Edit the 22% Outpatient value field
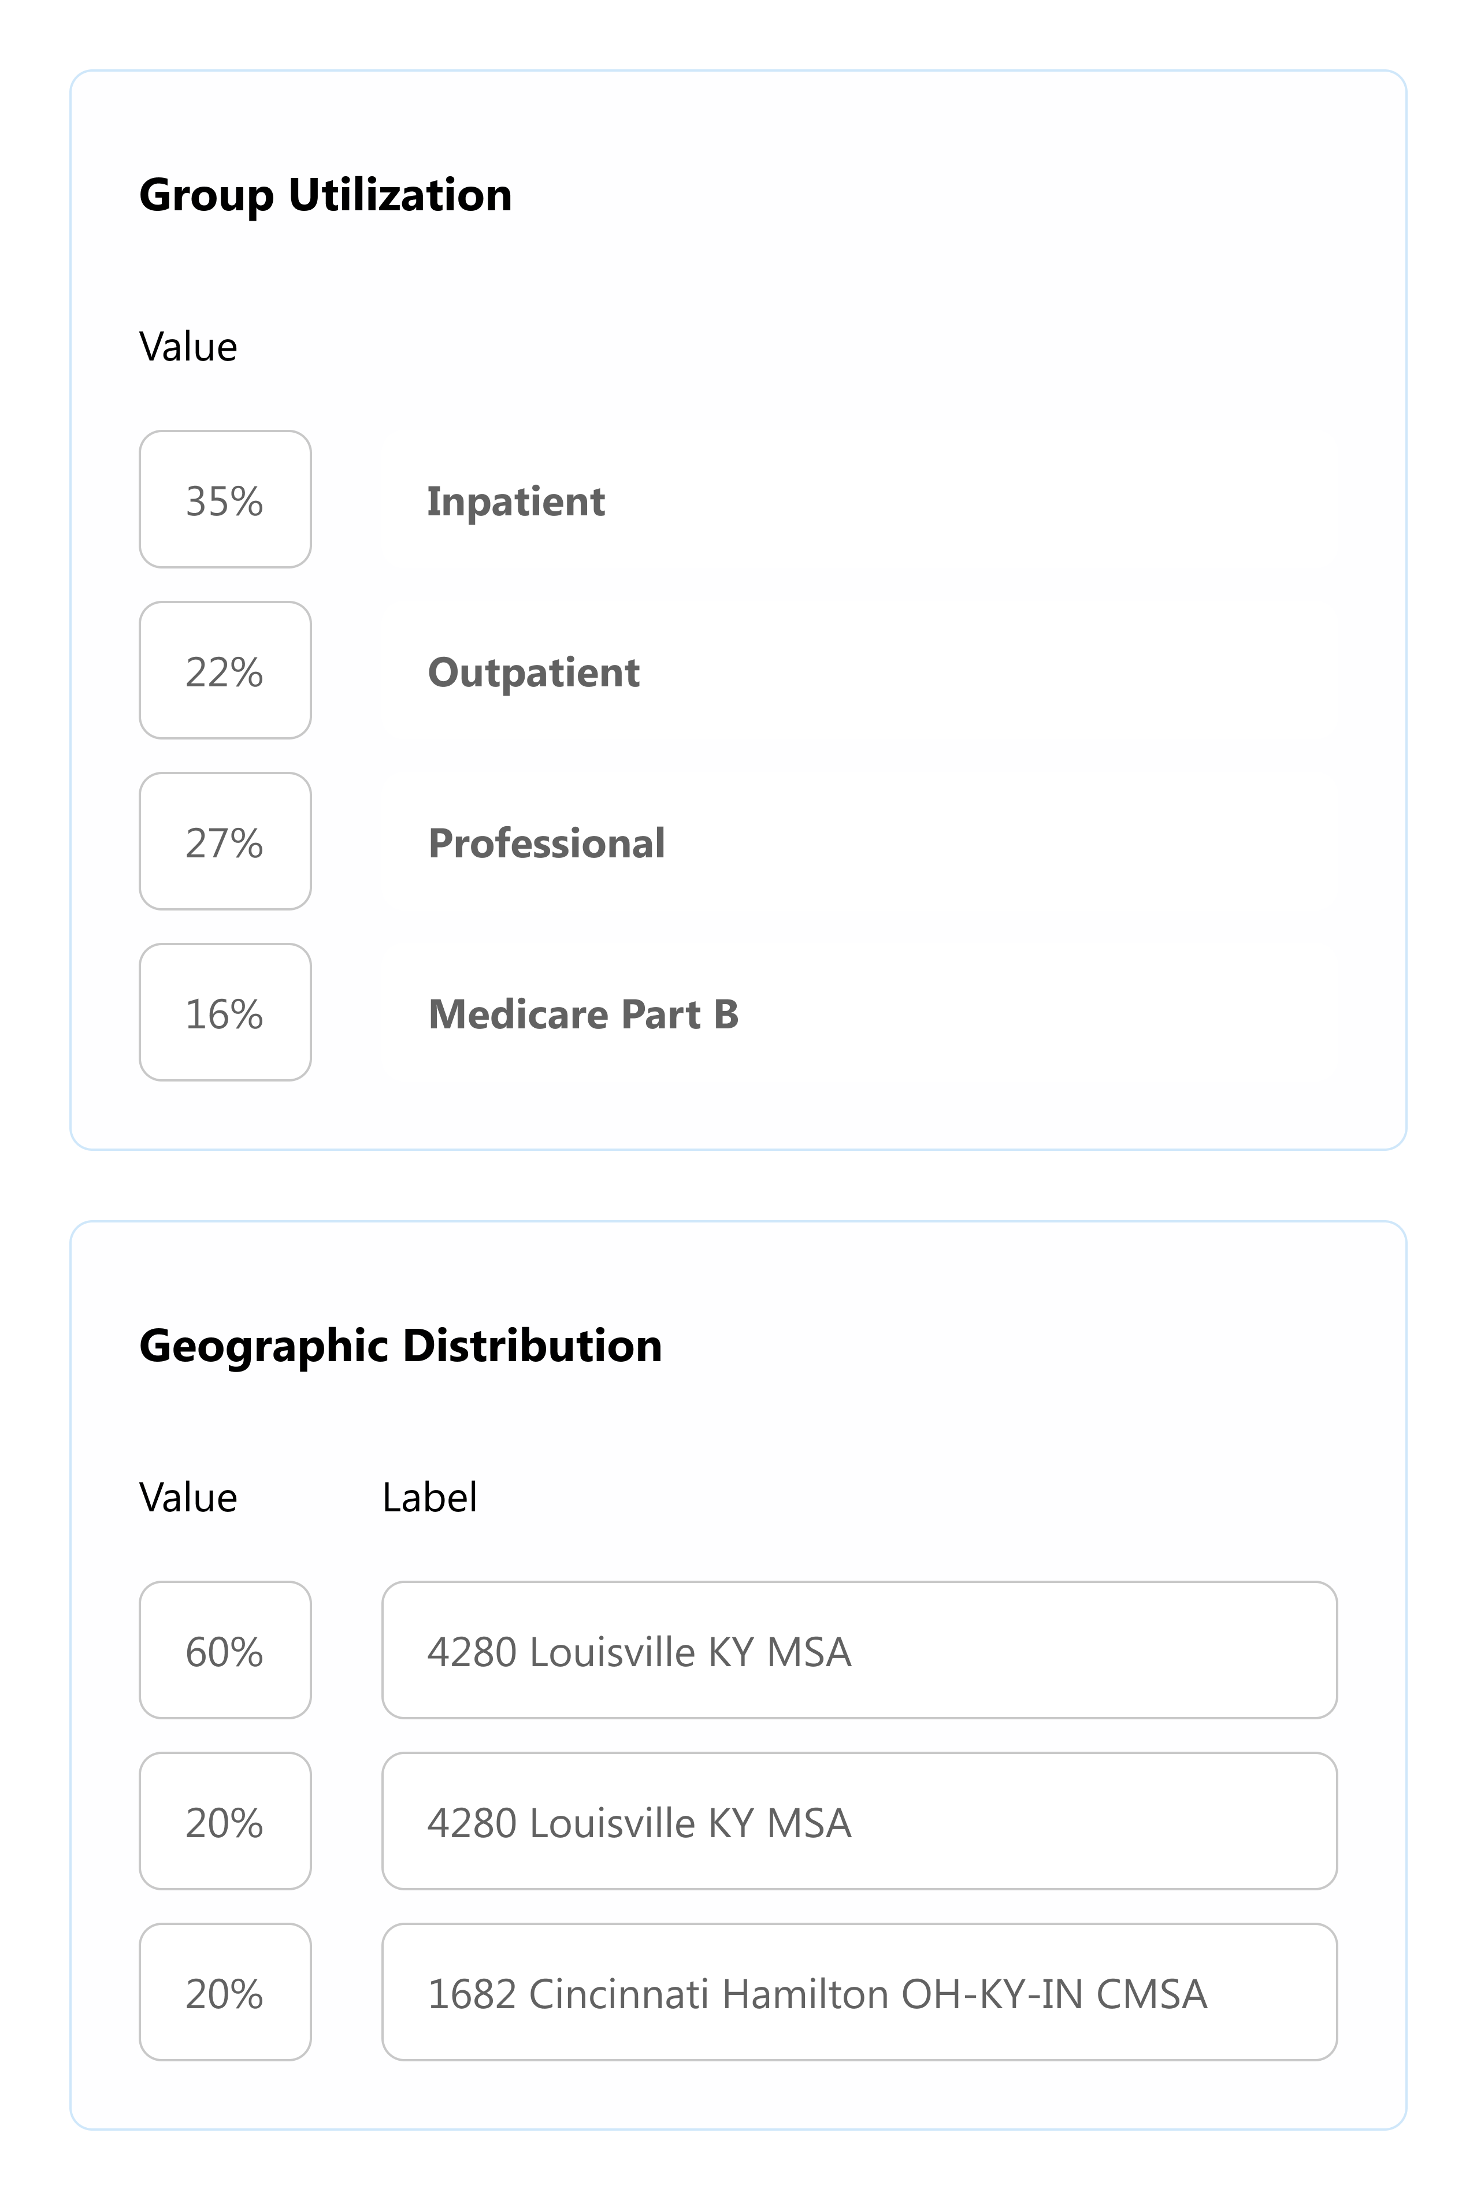 [224, 671]
